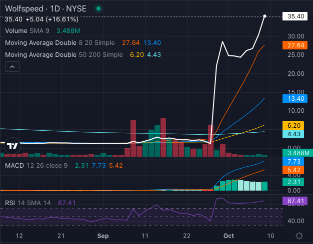Click the Oct label on time axis
Image resolution: width=313 pixels, height=244 pixels.
[228, 236]
